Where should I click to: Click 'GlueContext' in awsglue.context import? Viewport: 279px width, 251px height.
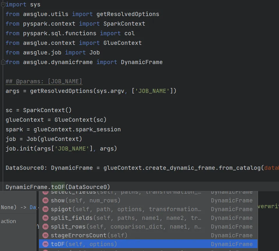tap(122, 43)
